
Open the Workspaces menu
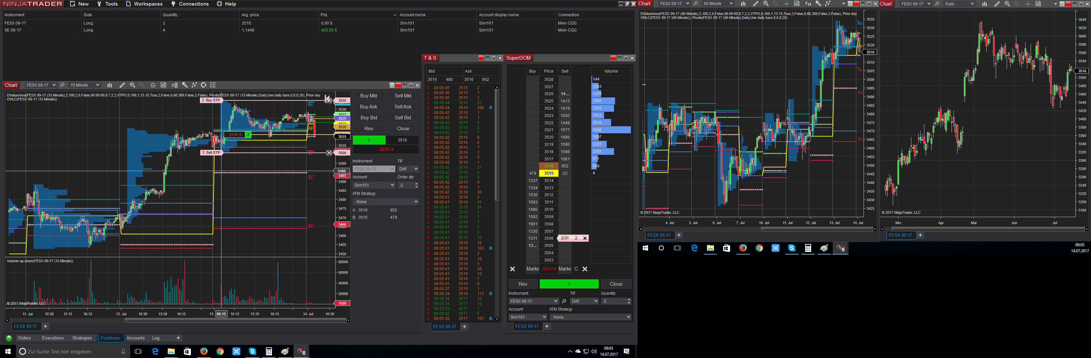click(144, 4)
